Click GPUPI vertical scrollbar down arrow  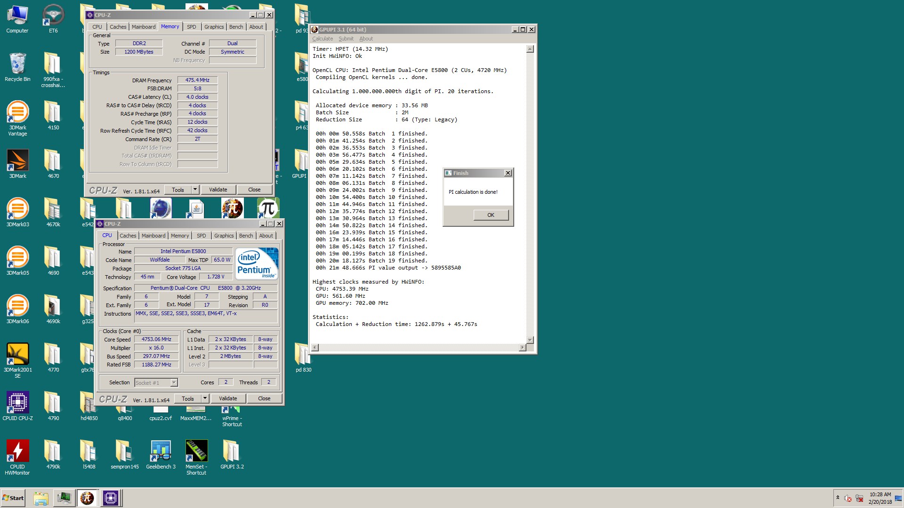[530, 340]
